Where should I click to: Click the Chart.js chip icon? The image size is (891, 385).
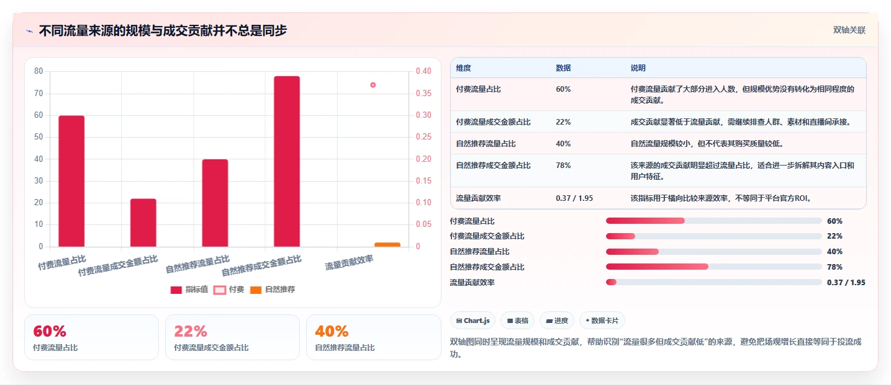pyautogui.click(x=459, y=321)
